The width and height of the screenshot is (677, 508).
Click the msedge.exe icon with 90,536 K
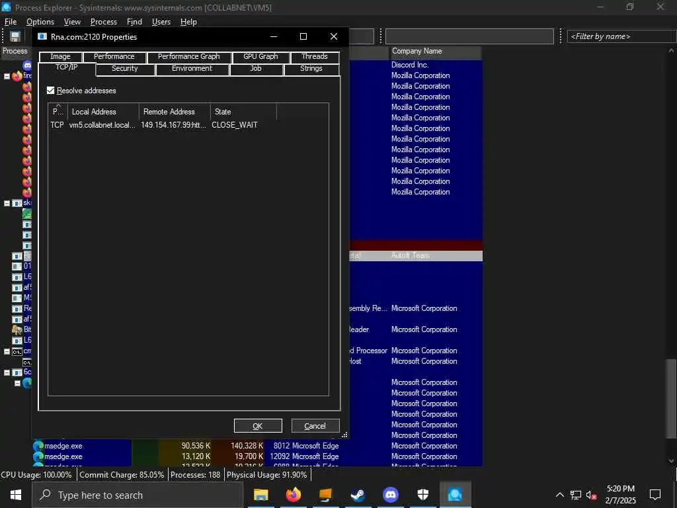[x=38, y=446]
